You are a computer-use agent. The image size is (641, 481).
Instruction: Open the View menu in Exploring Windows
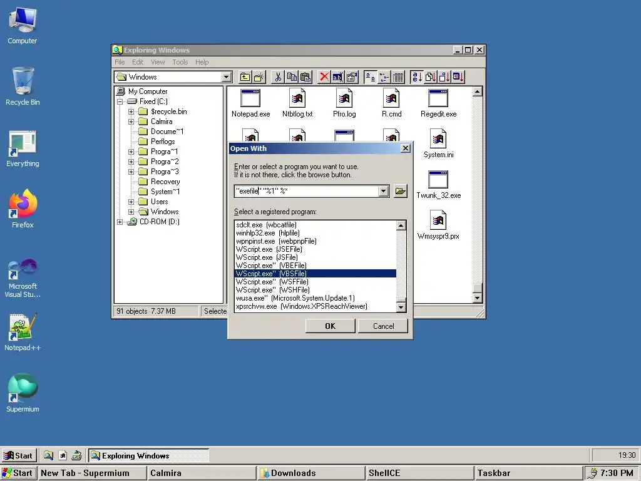(158, 62)
